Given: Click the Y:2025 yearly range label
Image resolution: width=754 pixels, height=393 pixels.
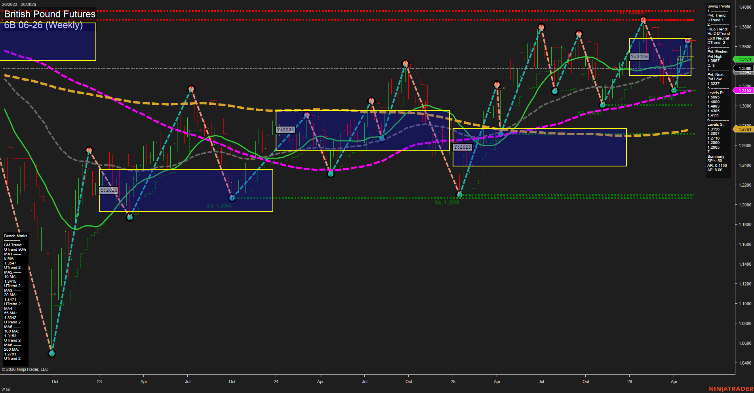Looking at the screenshot, I should point(463,147).
